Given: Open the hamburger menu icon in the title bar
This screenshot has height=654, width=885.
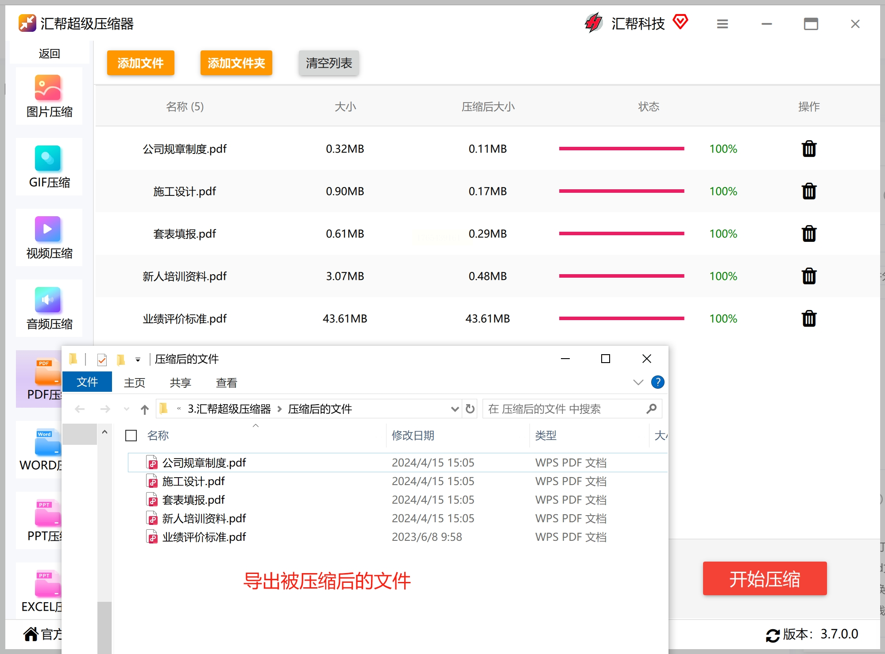Looking at the screenshot, I should 722,24.
